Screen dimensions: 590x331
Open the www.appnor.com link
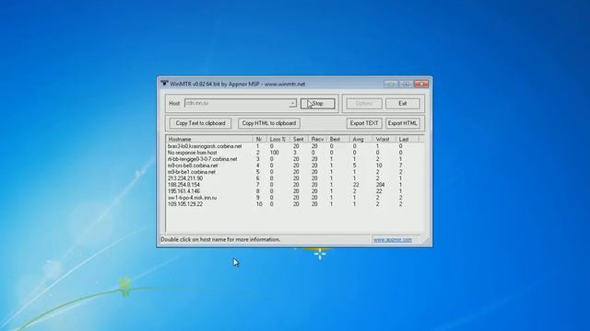[393, 239]
